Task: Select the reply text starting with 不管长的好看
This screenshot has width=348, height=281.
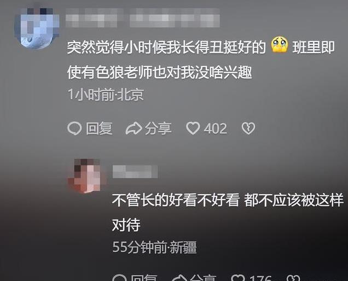Action: coord(228,213)
